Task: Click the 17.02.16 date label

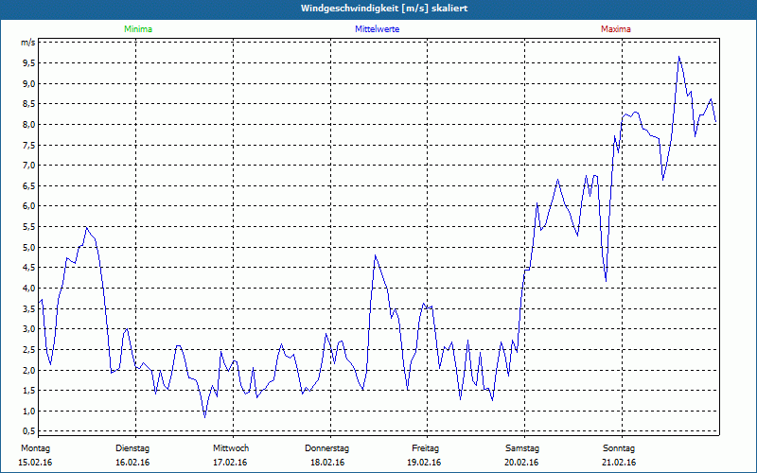Action: pos(230,463)
